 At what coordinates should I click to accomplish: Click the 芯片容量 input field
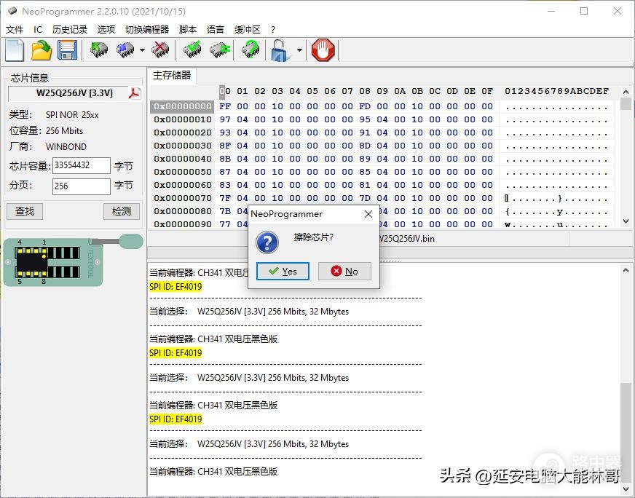pos(82,165)
